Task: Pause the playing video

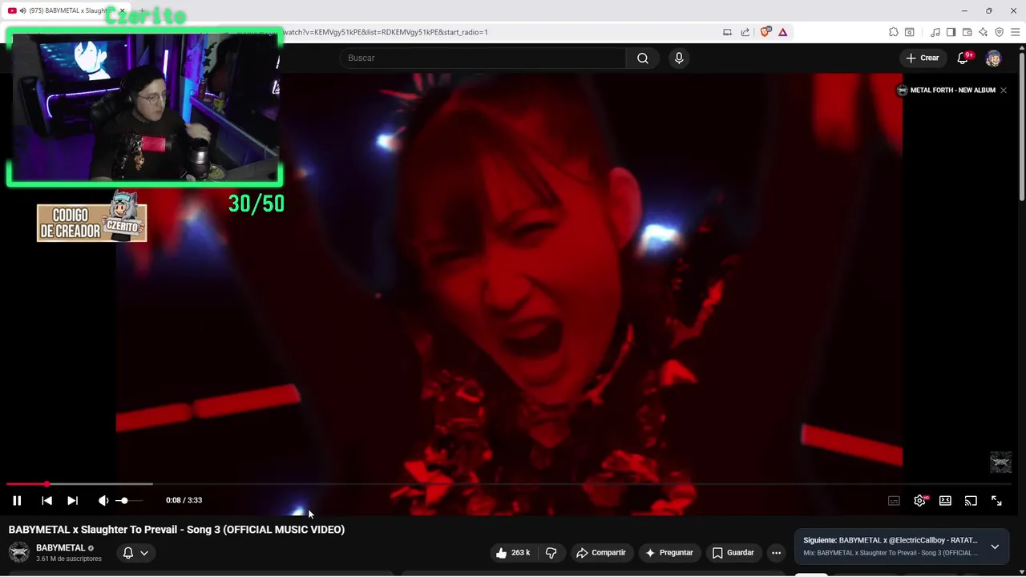Action: point(17,500)
